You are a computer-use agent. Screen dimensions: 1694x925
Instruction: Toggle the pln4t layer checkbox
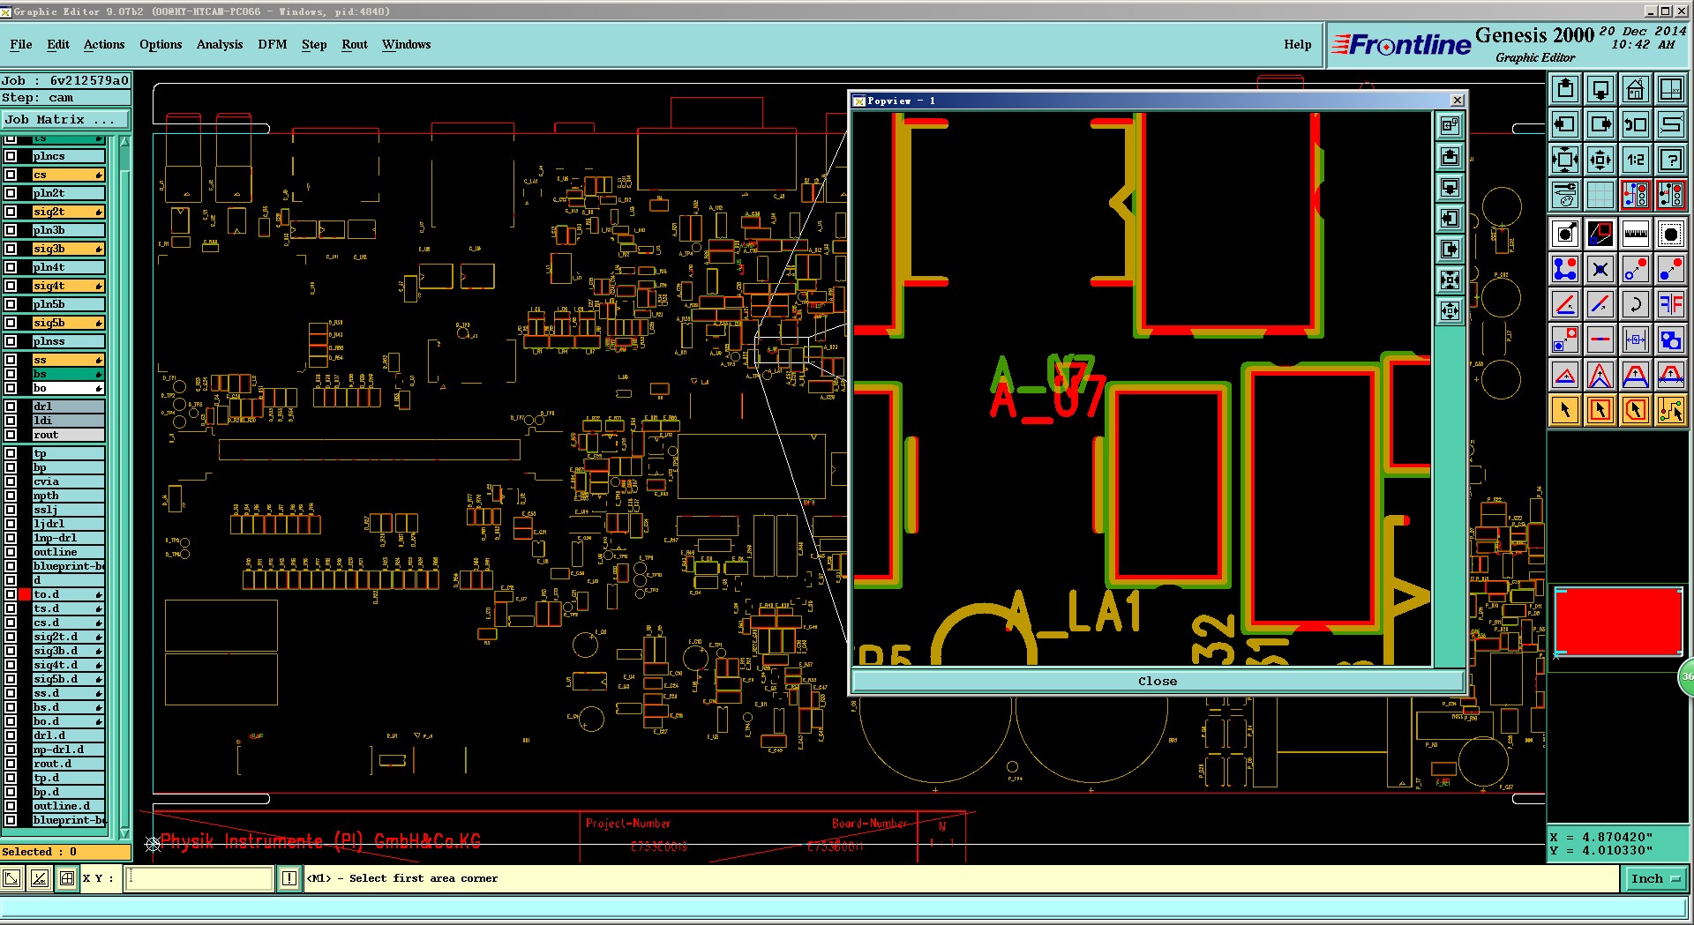coord(11,267)
